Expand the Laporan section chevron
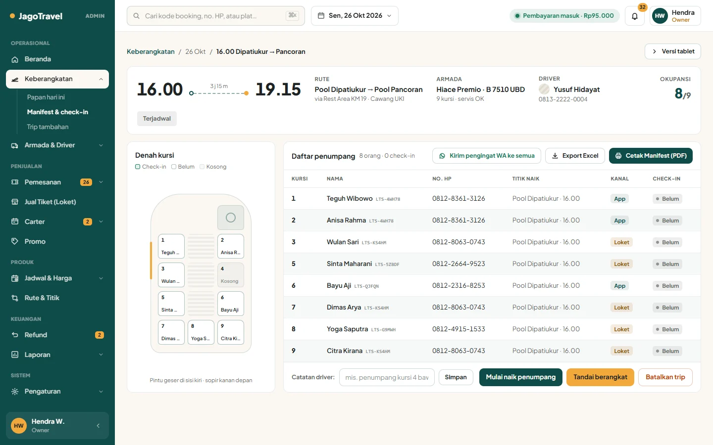 coord(101,355)
